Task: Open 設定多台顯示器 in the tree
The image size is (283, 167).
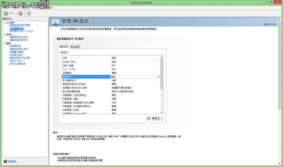Action: pos(18,64)
